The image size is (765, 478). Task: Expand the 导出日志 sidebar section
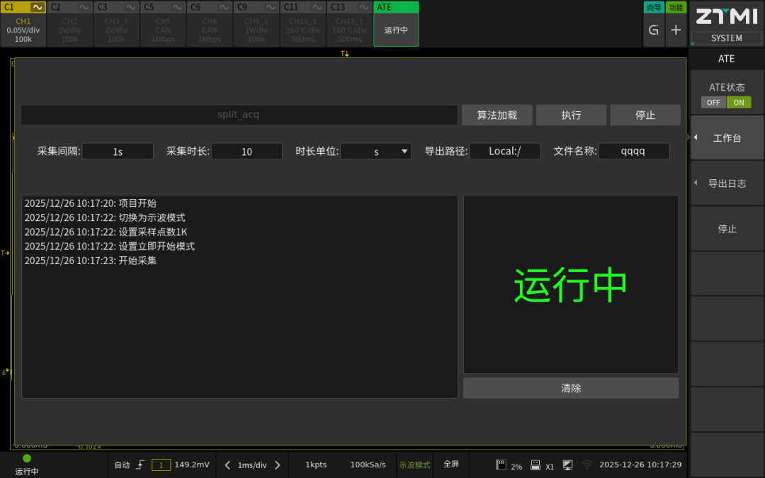(x=727, y=183)
